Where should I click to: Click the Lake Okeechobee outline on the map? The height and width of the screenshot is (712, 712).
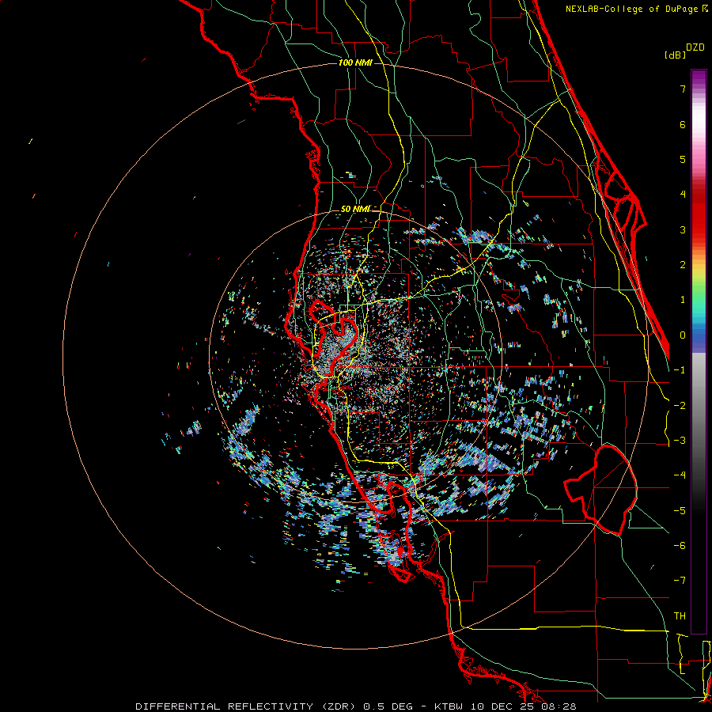[x=600, y=490]
